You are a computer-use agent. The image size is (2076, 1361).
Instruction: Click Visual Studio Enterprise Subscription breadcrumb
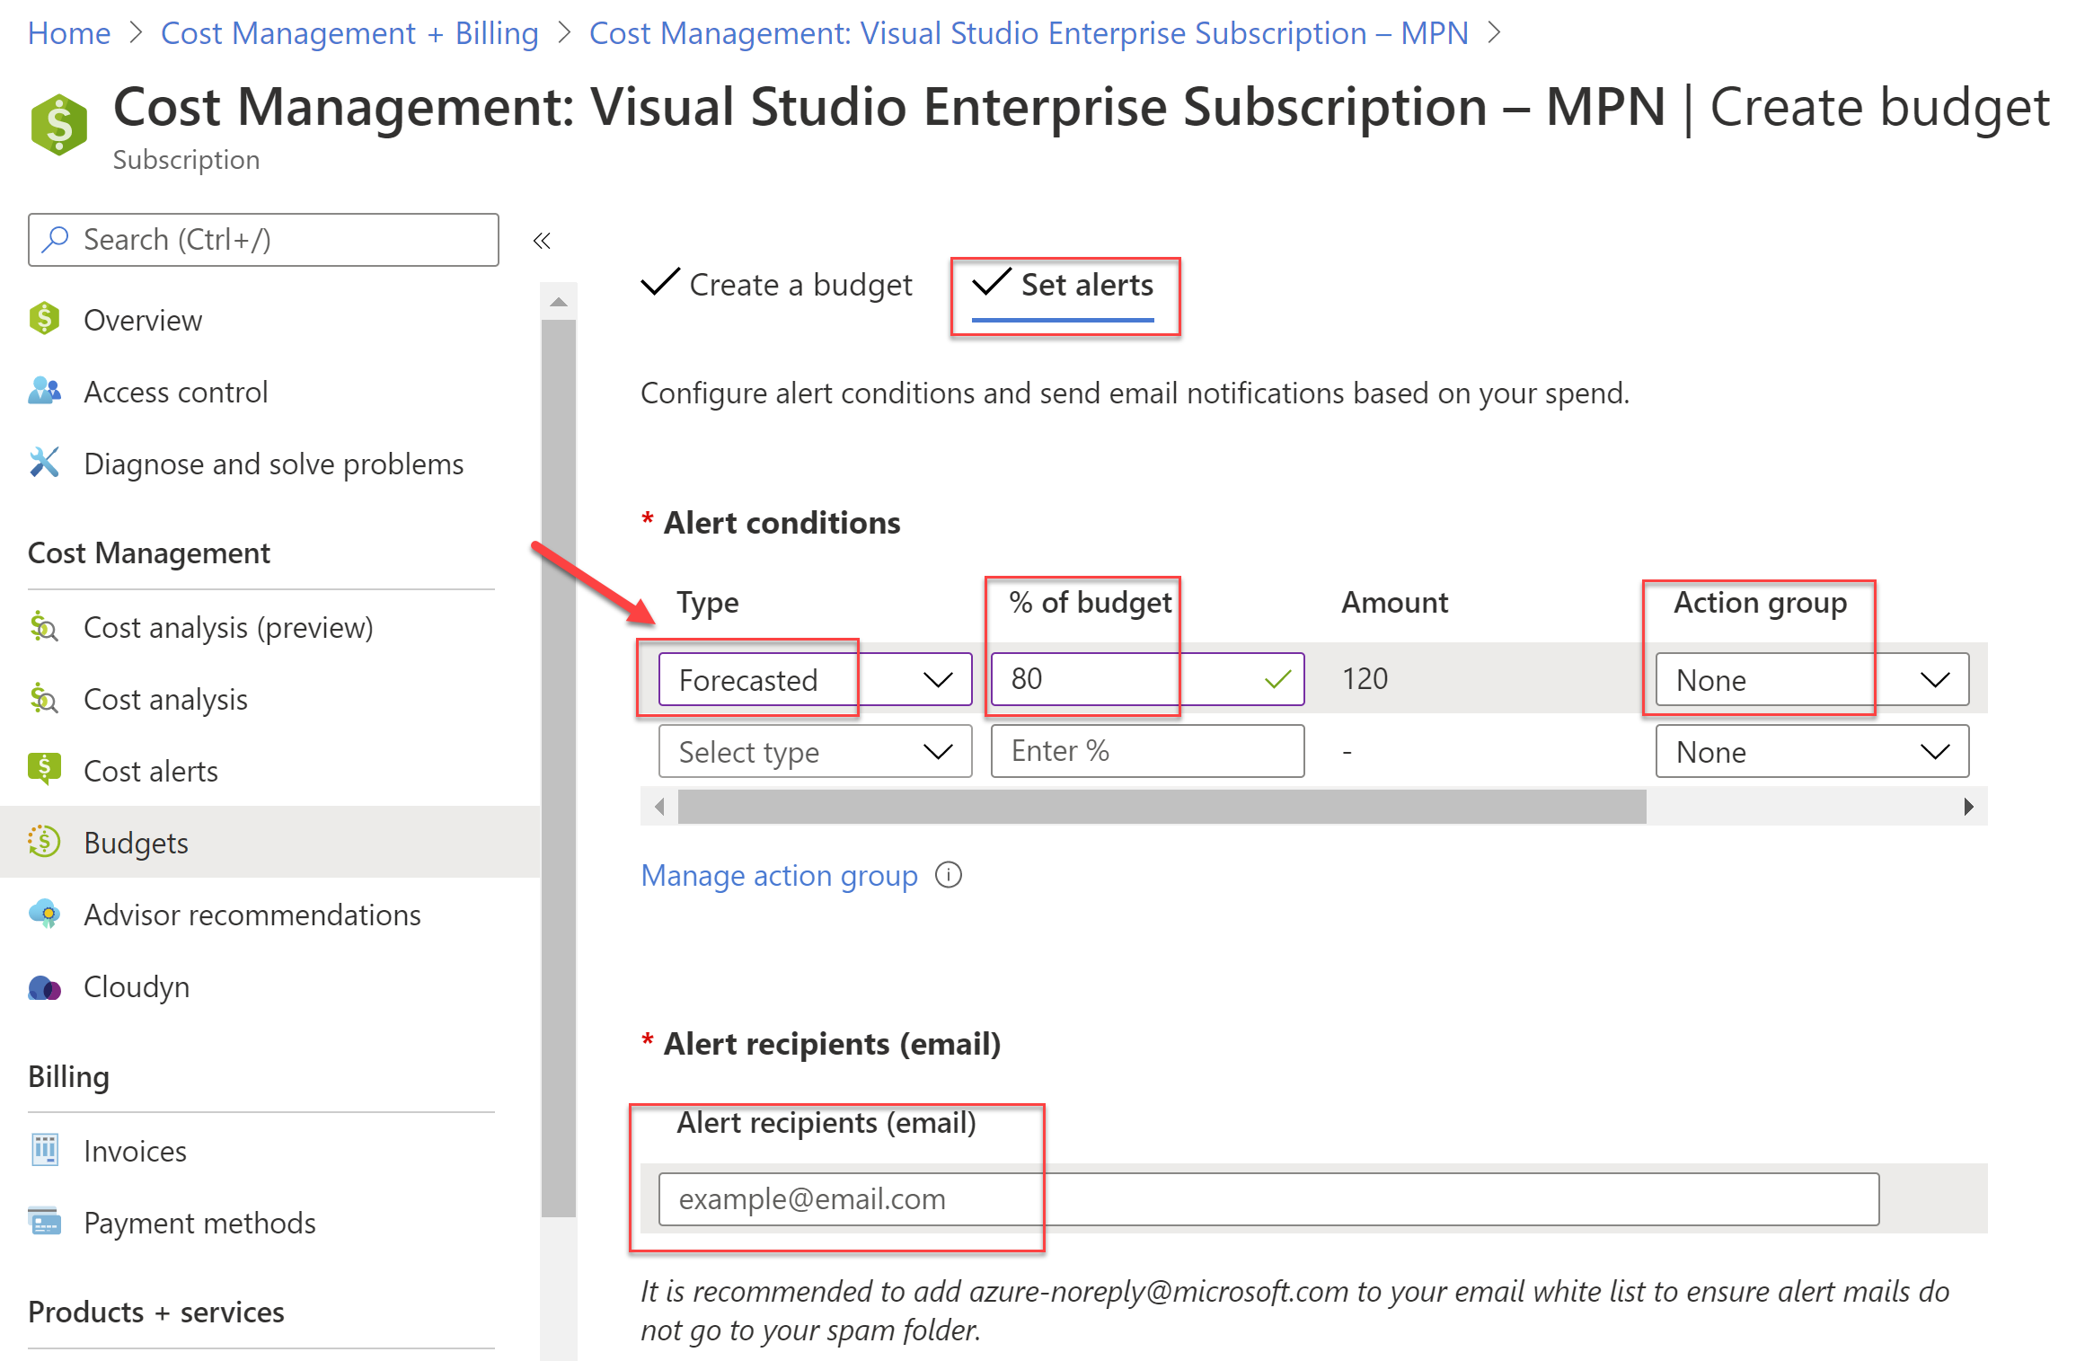[1029, 33]
